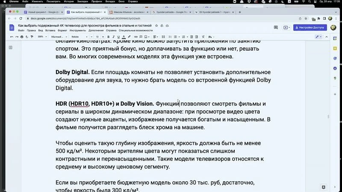Viewport: 342px width, 192px height.
Task: Open Google Docs home icon
Action: (x=12, y=28)
